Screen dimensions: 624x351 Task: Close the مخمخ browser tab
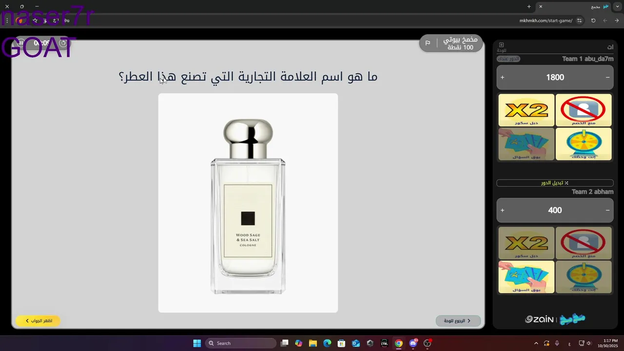point(540,6)
